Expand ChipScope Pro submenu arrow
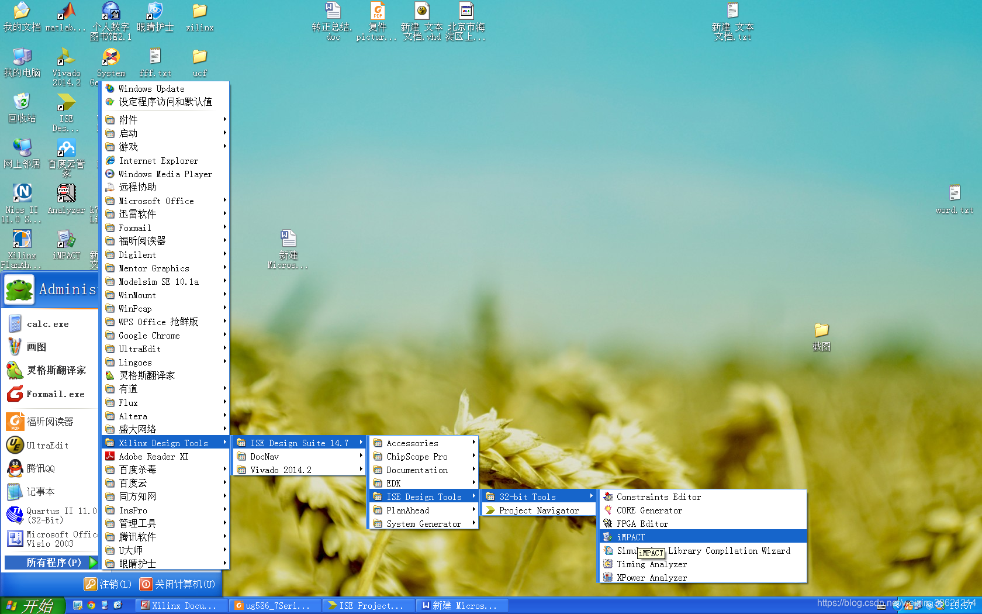 tap(473, 456)
